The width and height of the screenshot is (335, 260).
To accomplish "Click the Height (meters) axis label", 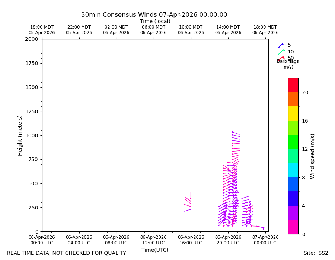I will (20, 136).
